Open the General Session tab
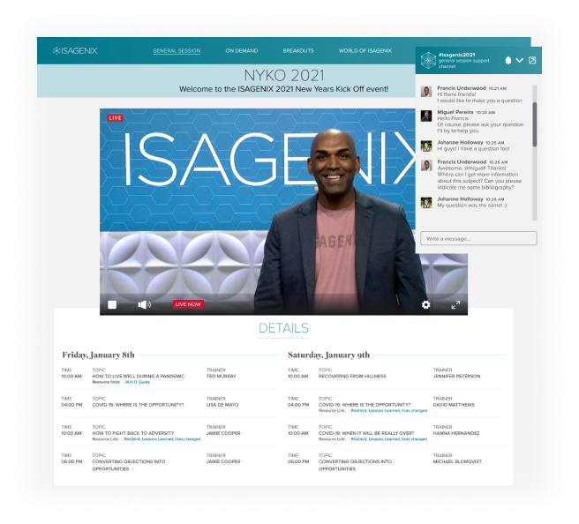 [x=177, y=51]
